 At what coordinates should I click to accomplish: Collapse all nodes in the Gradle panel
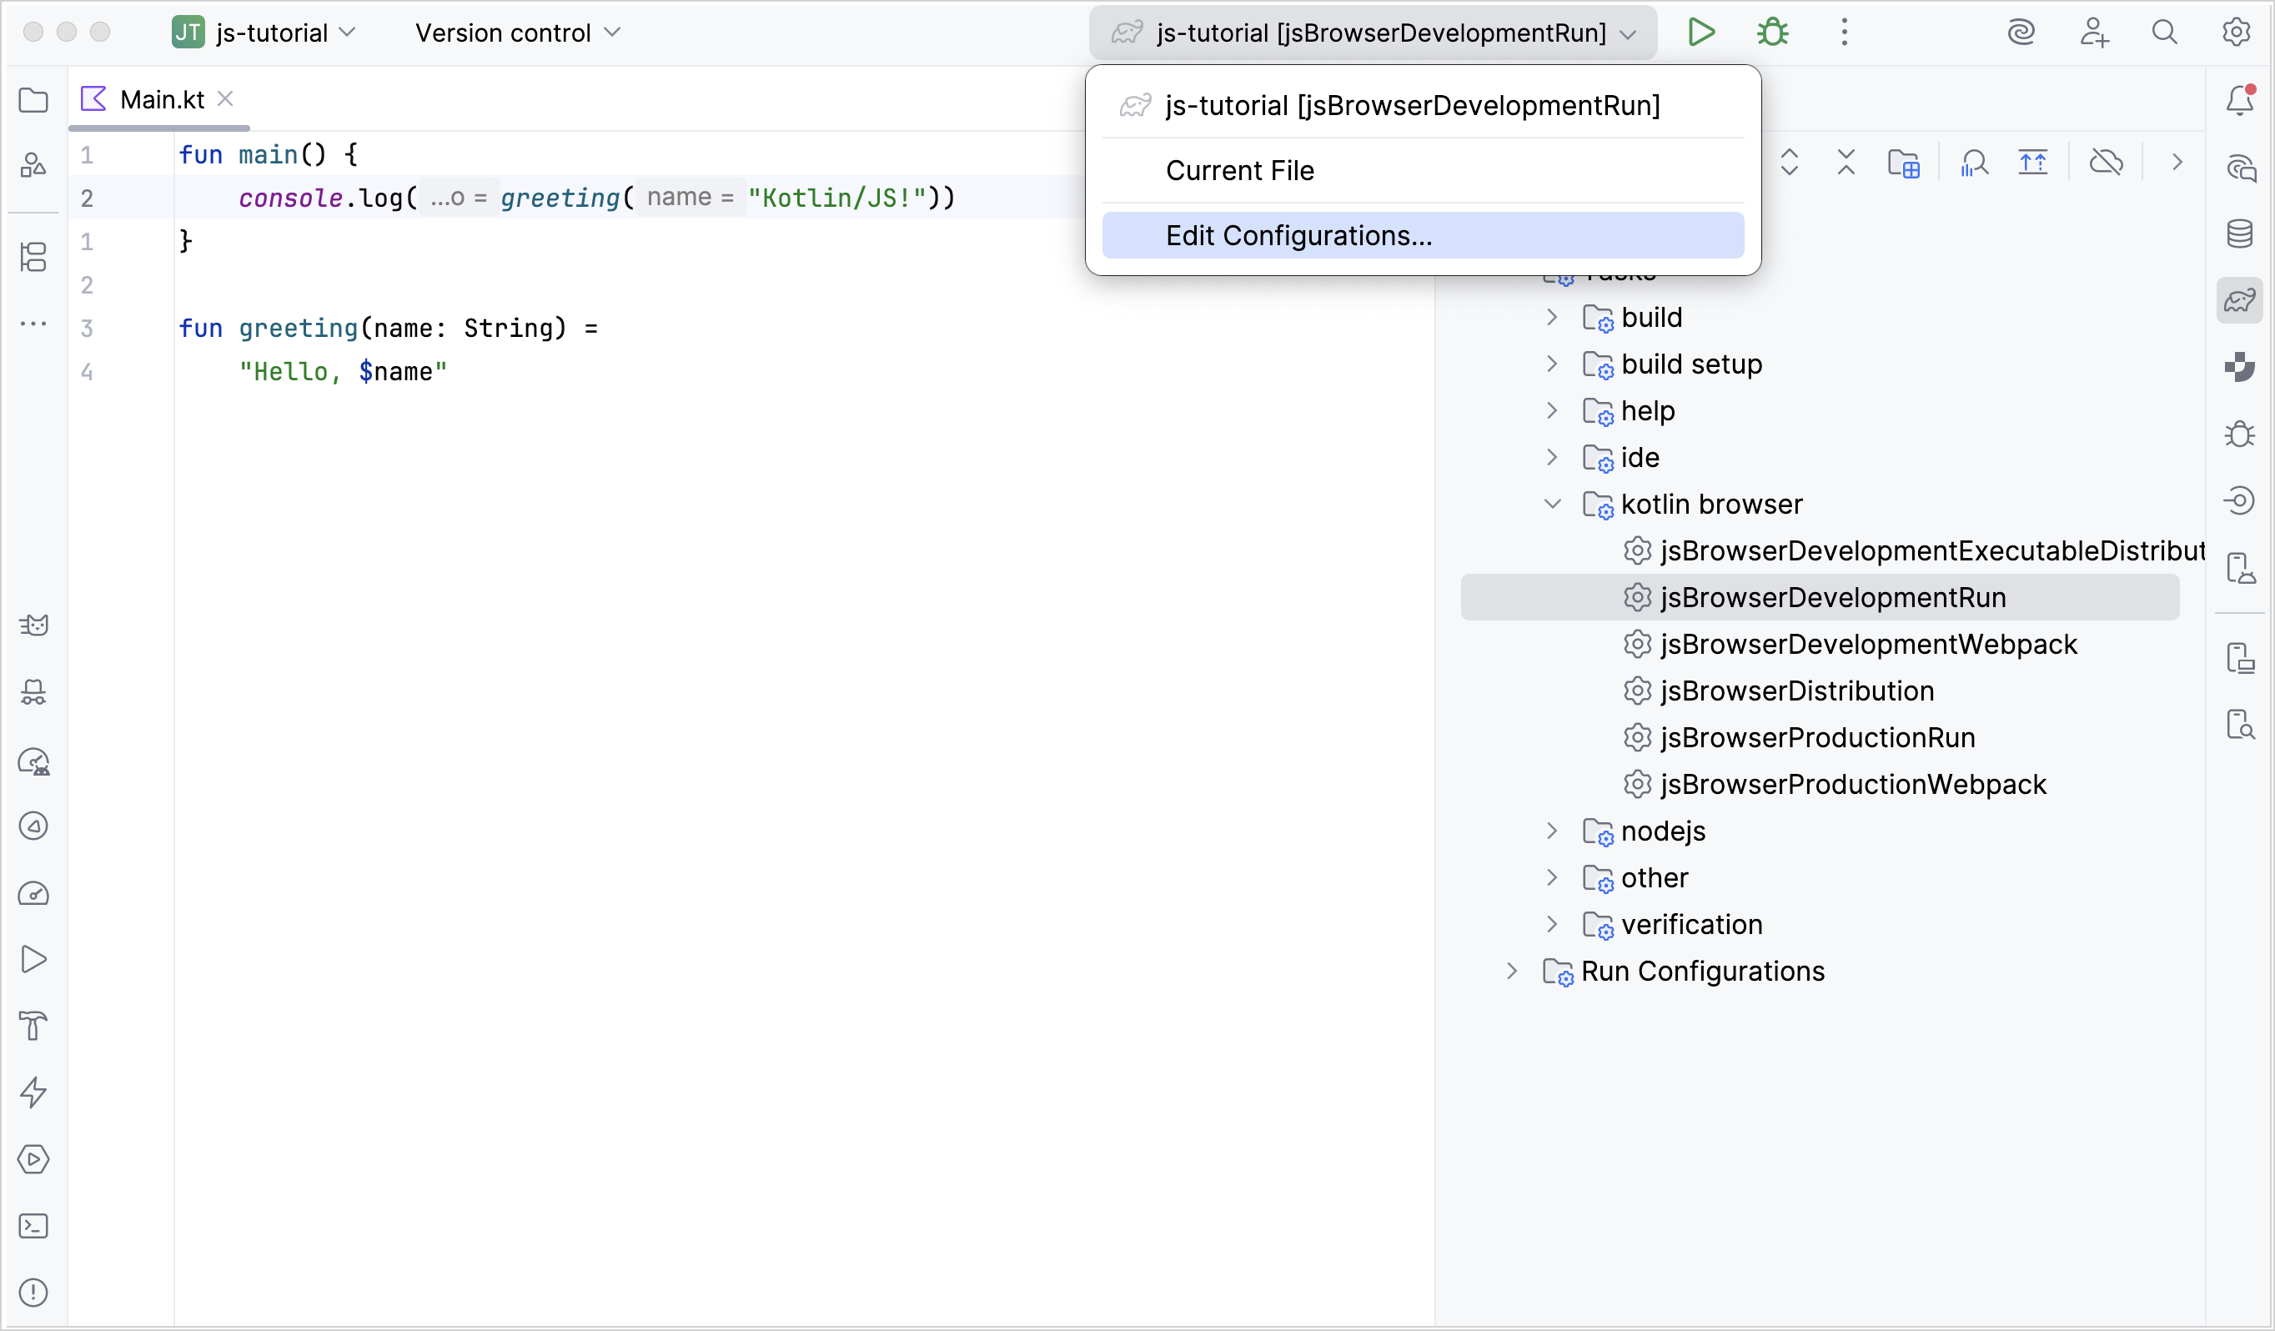pos(1846,163)
